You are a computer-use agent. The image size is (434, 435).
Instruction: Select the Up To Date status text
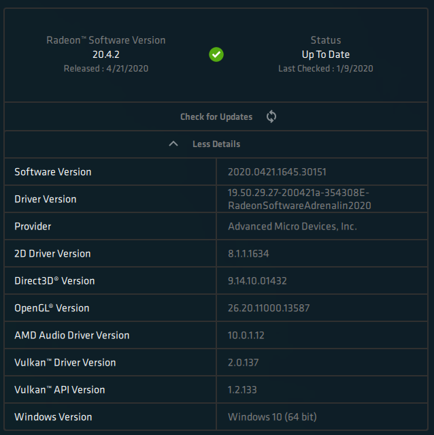click(326, 54)
